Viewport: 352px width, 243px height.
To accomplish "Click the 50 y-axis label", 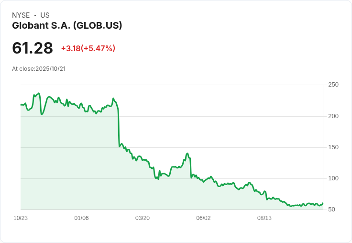I will tap(331, 210).
